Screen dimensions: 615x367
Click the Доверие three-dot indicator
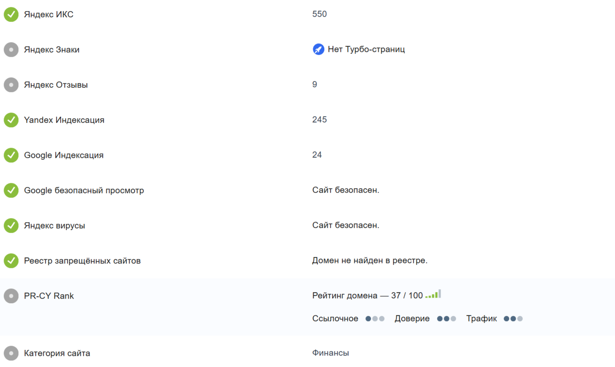[x=446, y=319]
